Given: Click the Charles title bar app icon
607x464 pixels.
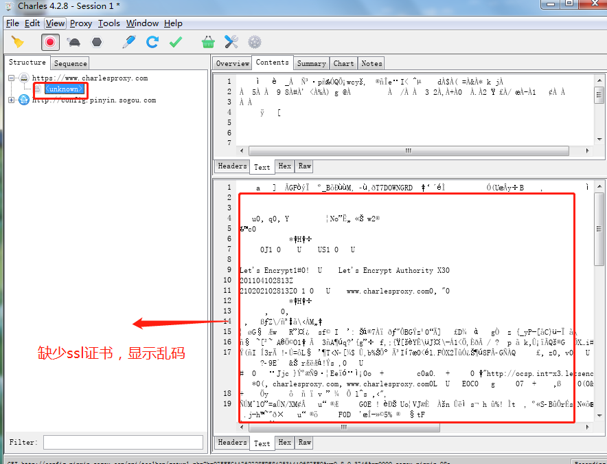Looking at the screenshot, I should [10, 5].
